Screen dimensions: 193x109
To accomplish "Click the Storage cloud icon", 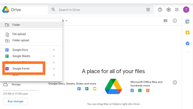I will [x=5, y=85].
